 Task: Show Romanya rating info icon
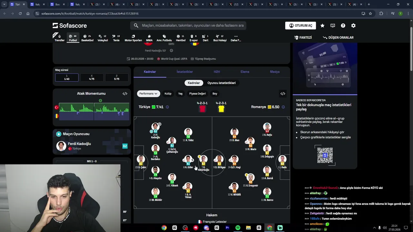click(x=283, y=107)
